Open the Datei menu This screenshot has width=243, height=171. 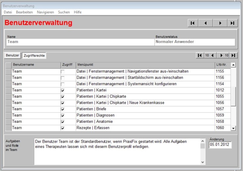pyautogui.click(x=8, y=12)
